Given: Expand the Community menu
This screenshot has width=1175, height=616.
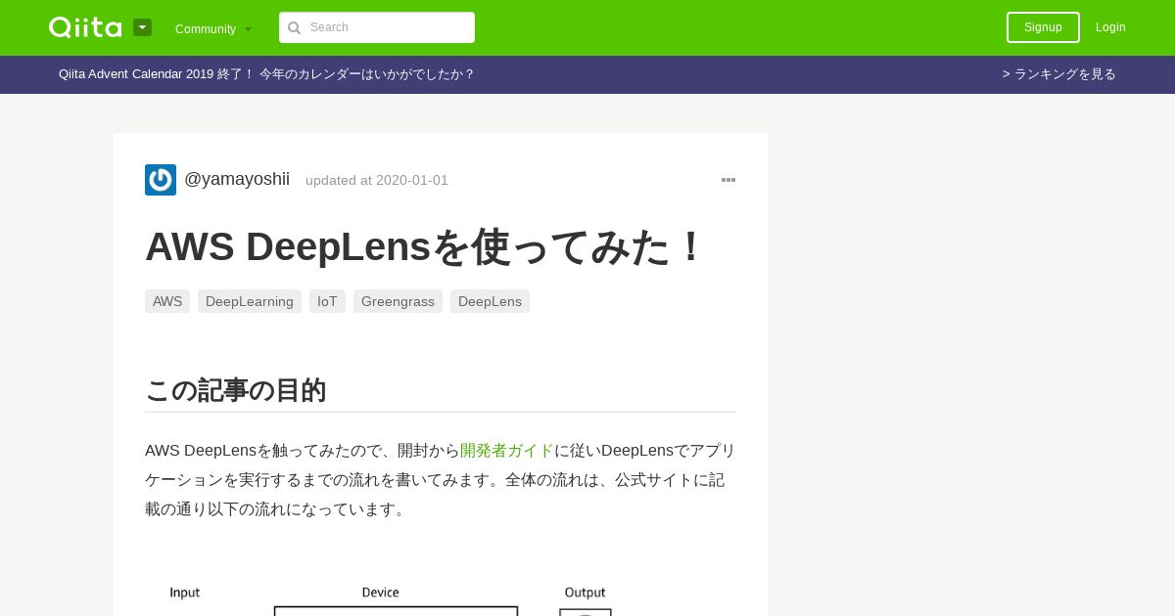Looking at the screenshot, I should point(213,28).
